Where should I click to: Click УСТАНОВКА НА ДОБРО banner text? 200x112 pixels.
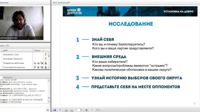click(178, 12)
